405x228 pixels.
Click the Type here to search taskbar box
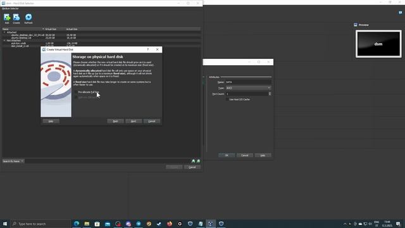(x=40, y=224)
